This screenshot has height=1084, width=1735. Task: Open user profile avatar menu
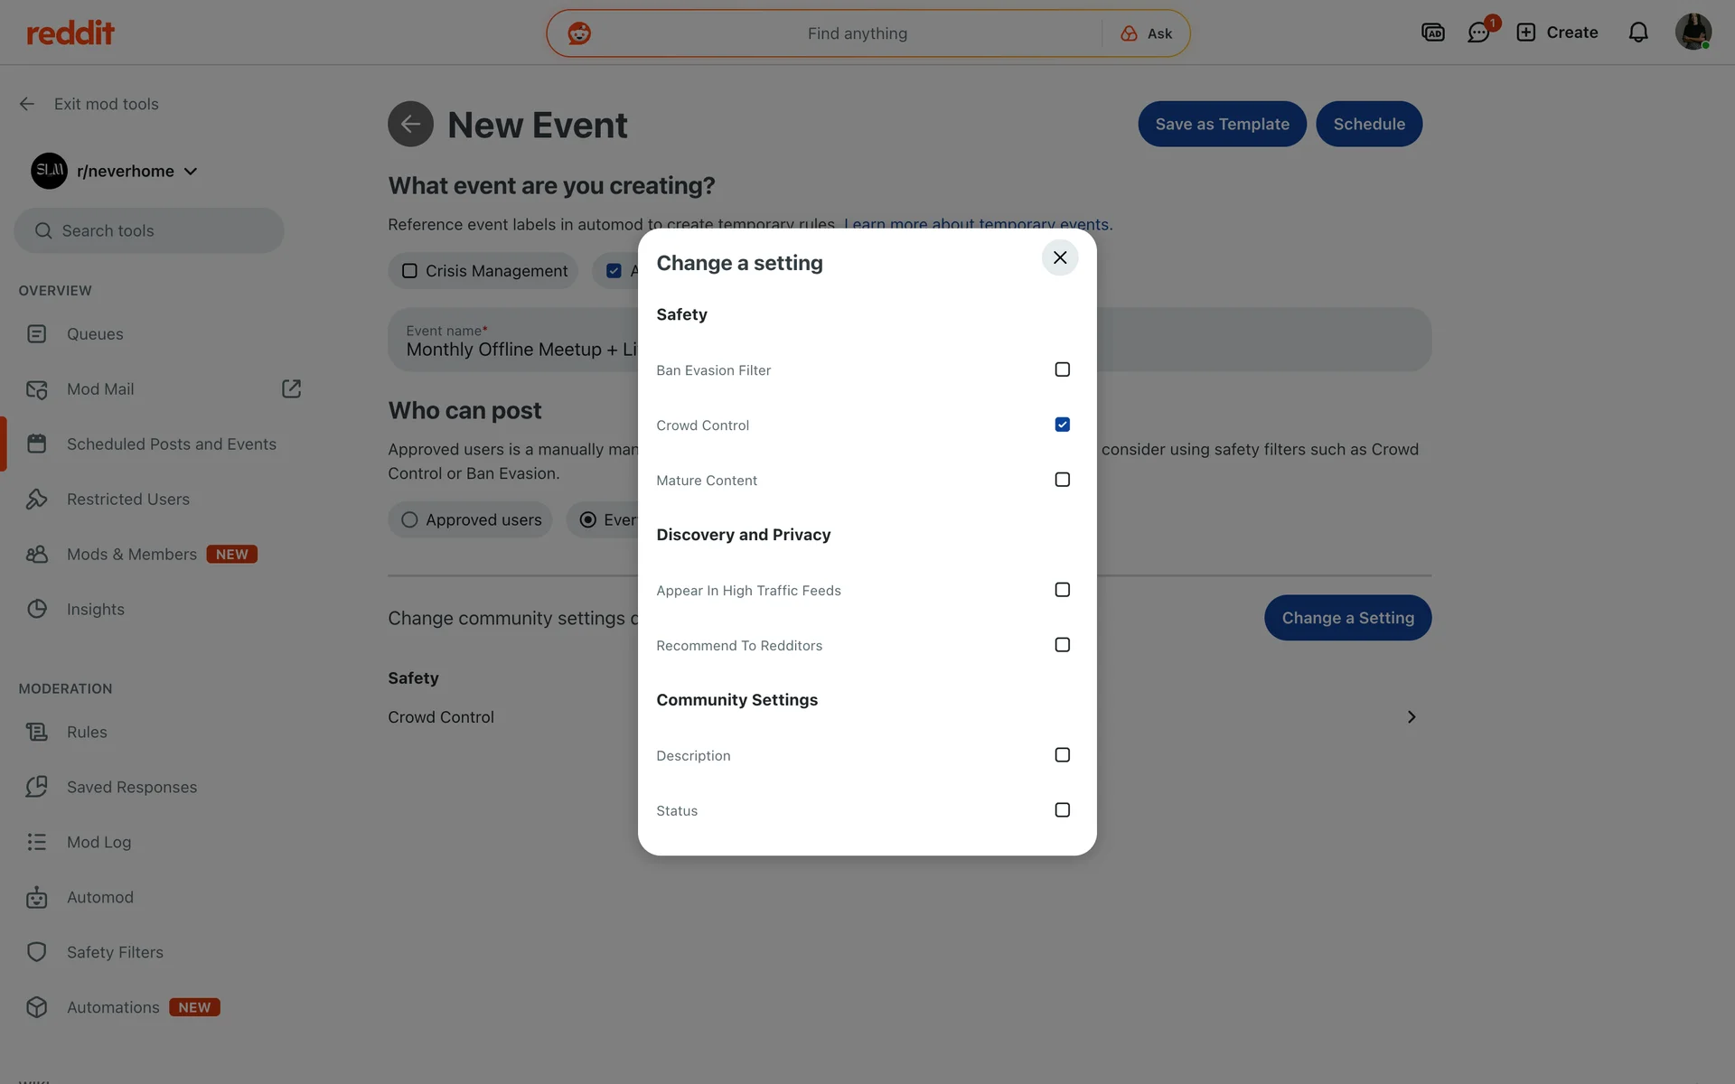(x=1693, y=32)
